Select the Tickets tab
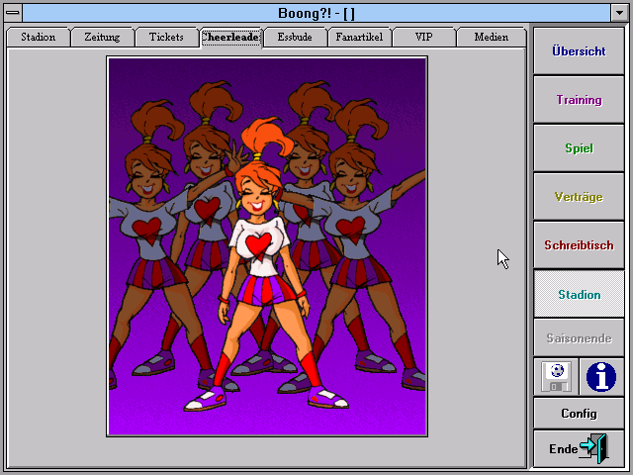Image resolution: width=633 pixels, height=475 pixels. pos(166,38)
